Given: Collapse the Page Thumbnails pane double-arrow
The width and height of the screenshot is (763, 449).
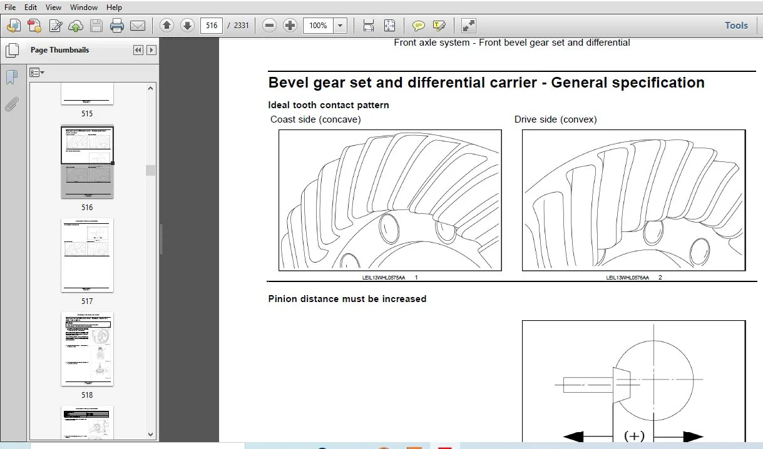Looking at the screenshot, I should 138,50.
